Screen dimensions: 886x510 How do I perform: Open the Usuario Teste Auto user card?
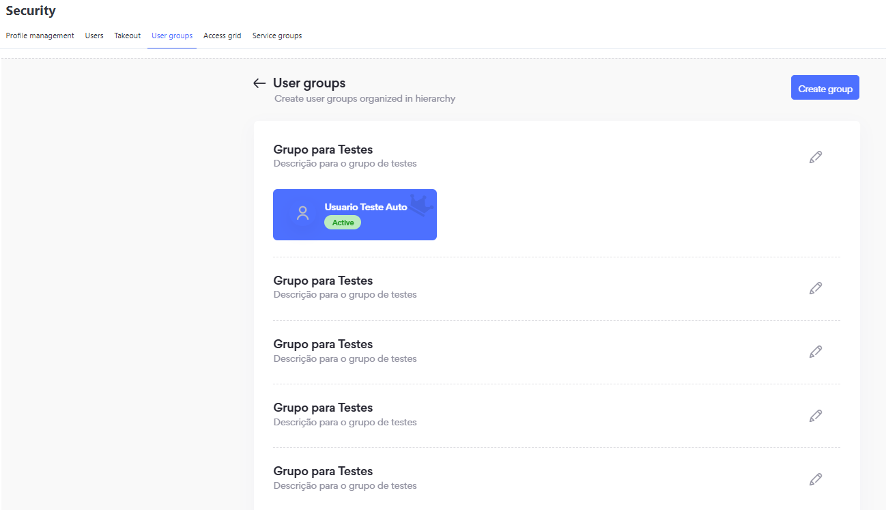[x=355, y=214]
